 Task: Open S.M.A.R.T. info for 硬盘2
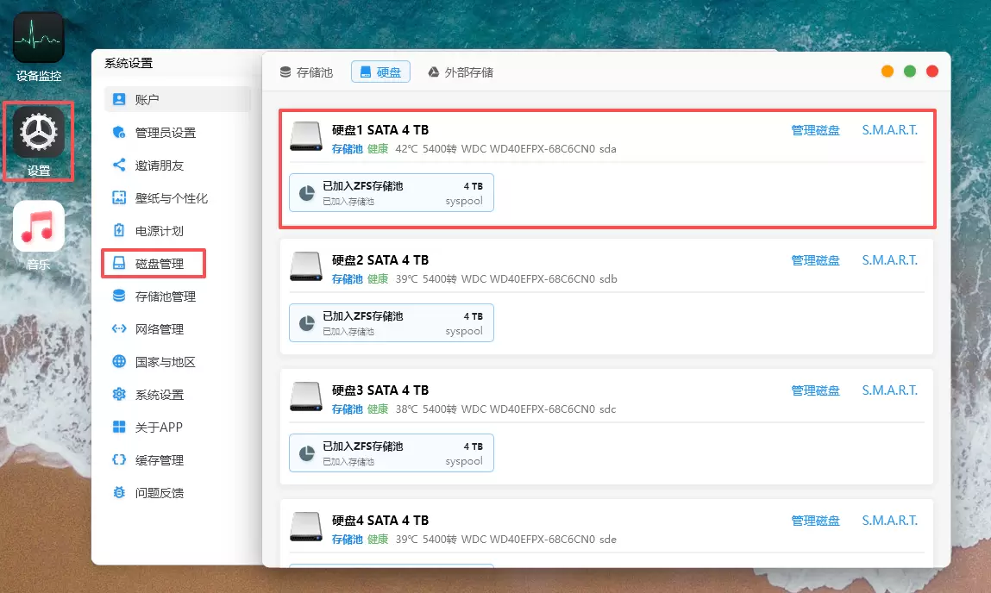pyautogui.click(x=889, y=260)
